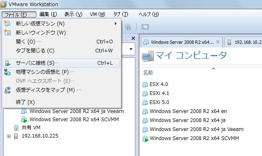Viewport: 262px width, 156px height.
Task: Click the VMware Workstation title bar icon
Action: 3,4
